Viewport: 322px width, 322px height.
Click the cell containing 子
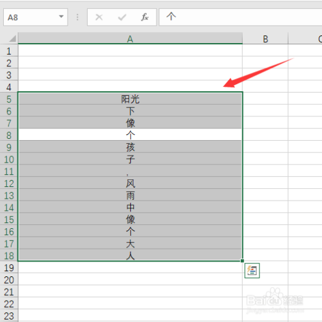(x=130, y=159)
